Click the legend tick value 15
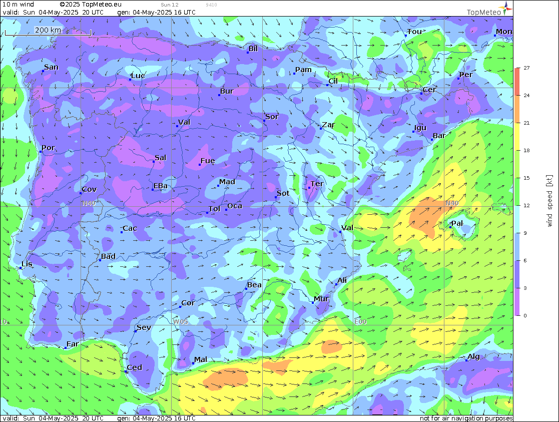The width and height of the screenshot is (559, 422). (x=526, y=178)
